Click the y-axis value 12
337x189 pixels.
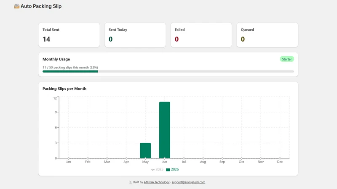pos(55,98)
